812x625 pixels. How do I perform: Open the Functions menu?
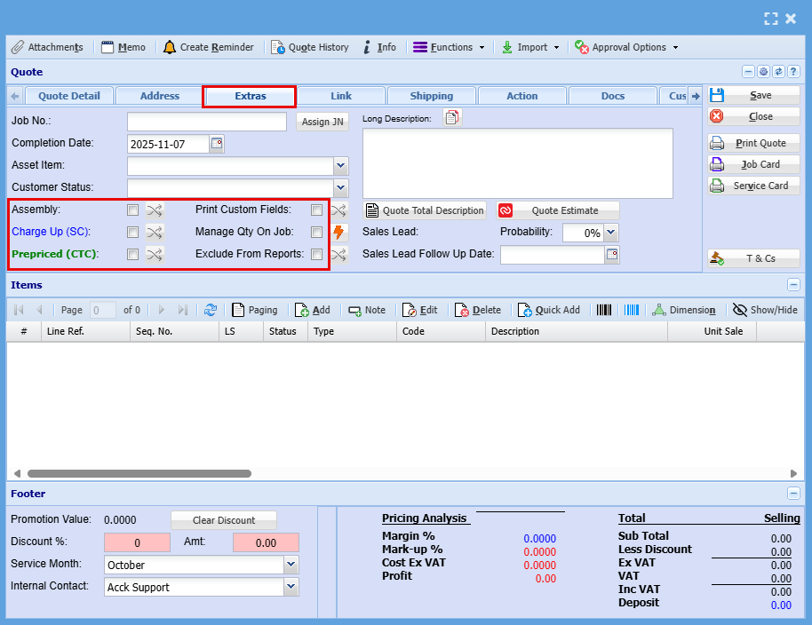450,47
